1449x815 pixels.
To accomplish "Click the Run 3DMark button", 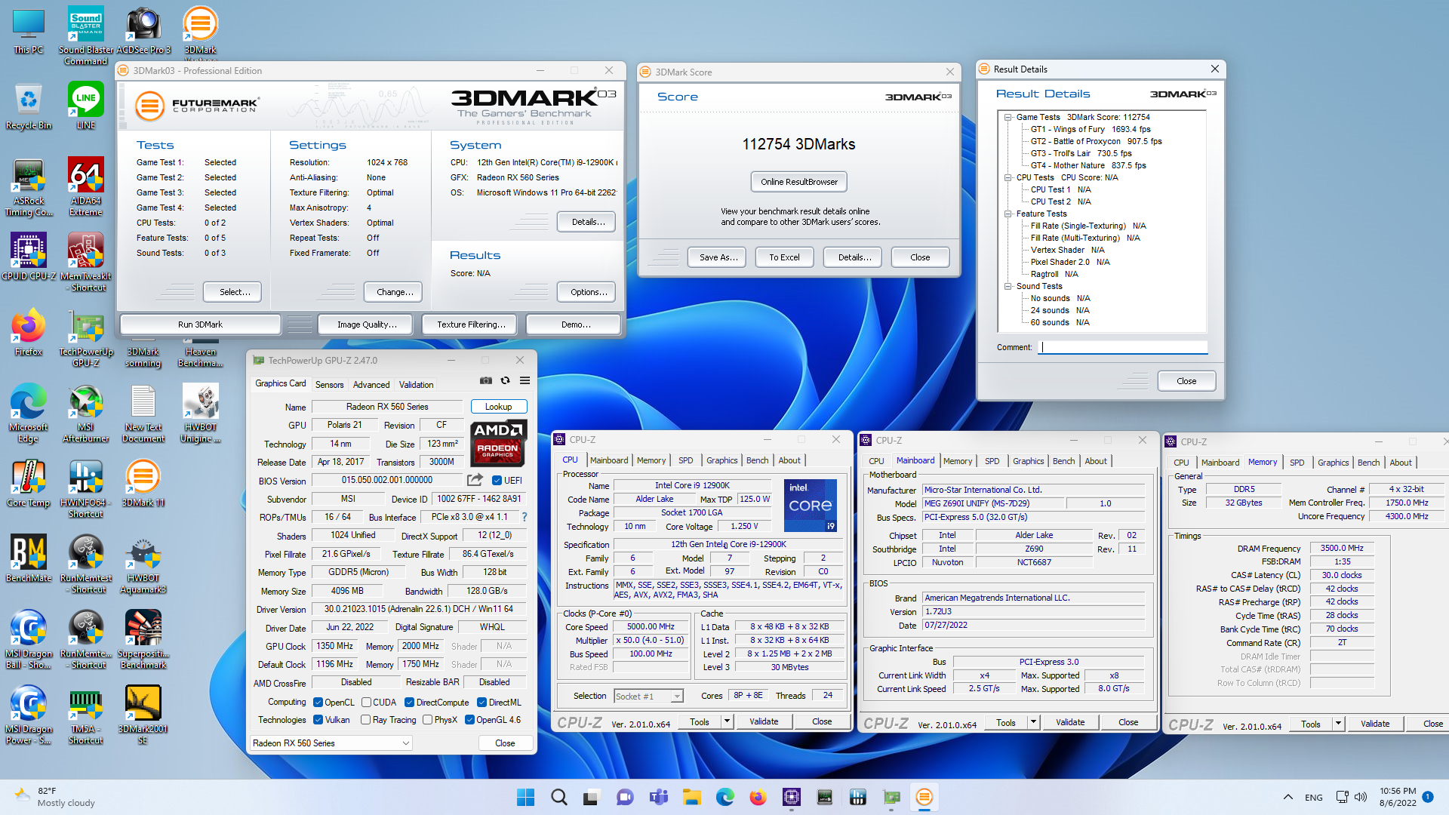I will click(200, 324).
